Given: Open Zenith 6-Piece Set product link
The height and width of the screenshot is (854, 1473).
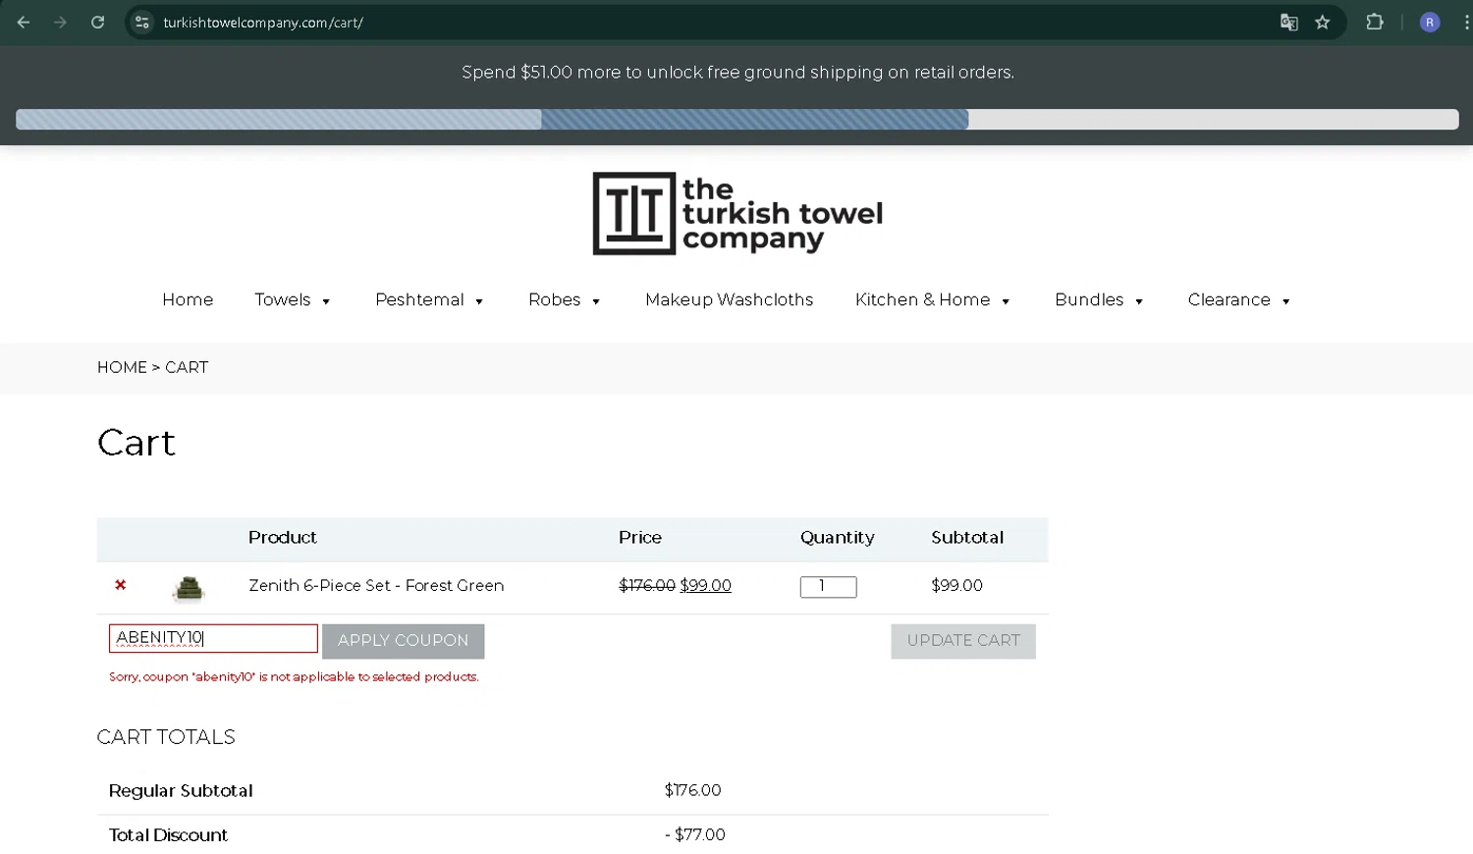Looking at the screenshot, I should [x=376, y=585].
